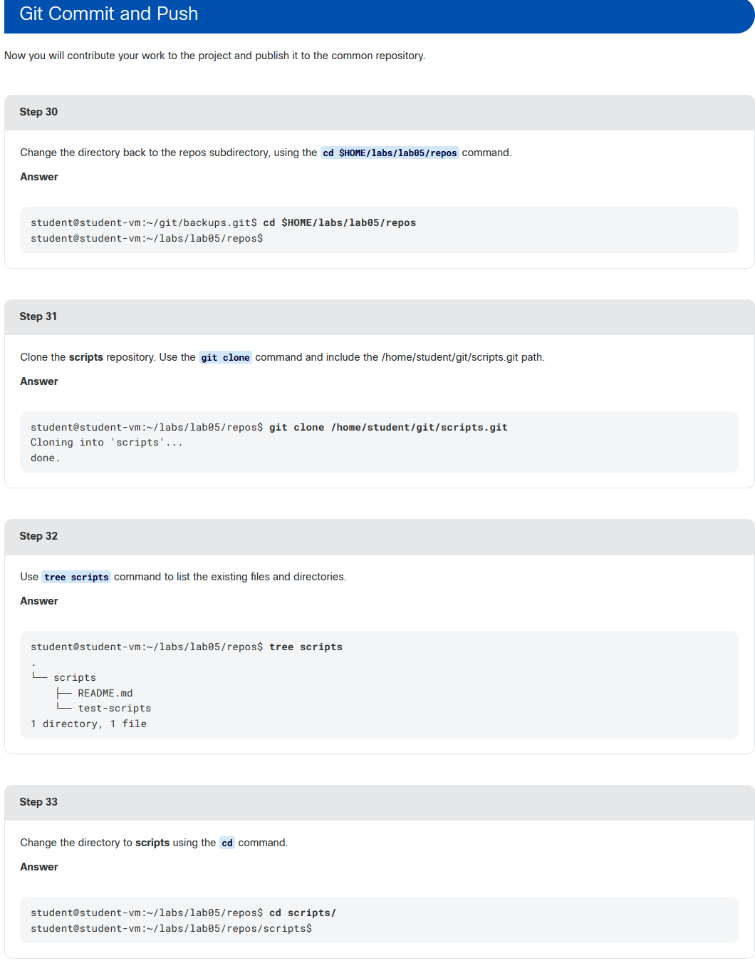Click the git clone command line in terminal
Image resolution: width=755 pixels, height=961 pixels.
pyautogui.click(x=269, y=427)
